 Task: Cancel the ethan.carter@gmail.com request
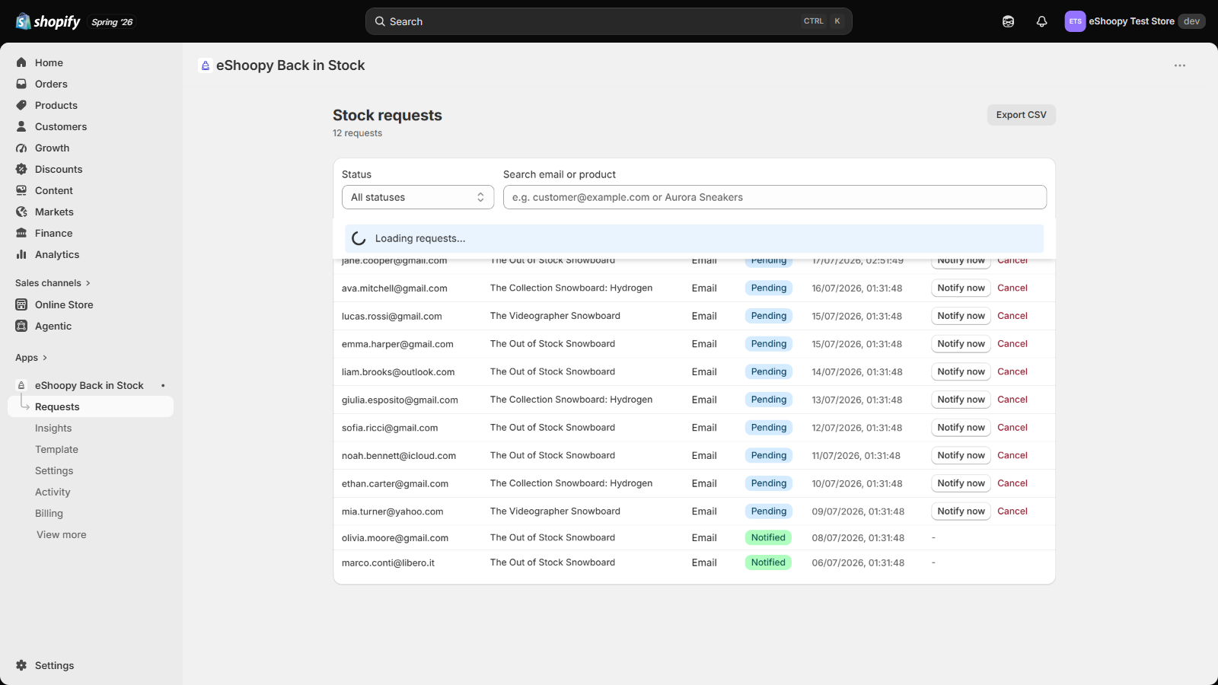click(1012, 483)
